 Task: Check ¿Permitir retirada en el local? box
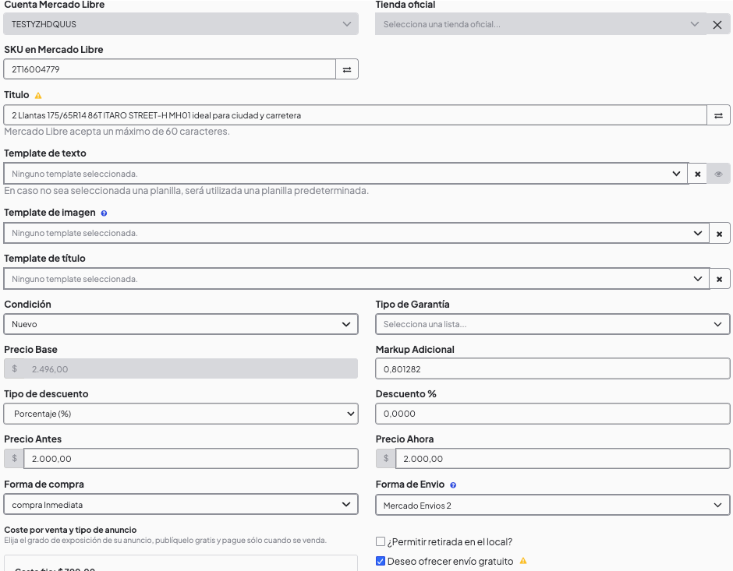coord(381,541)
